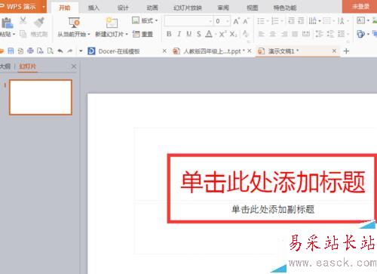Click the Undo arrow icon
Image resolution: width=377 pixels, height=274 pixels.
[x=60, y=51]
